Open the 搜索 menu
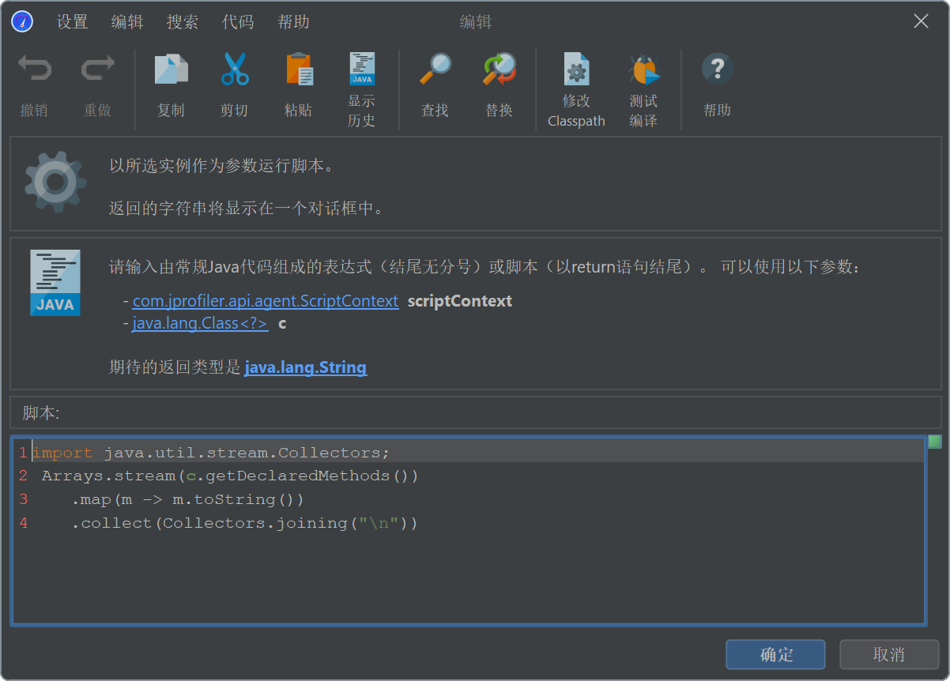The width and height of the screenshot is (950, 681). point(183,22)
